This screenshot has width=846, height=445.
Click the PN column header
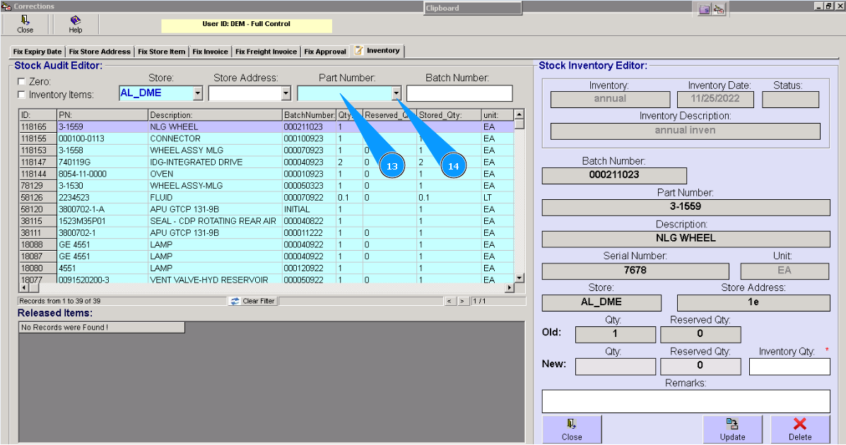(102, 115)
